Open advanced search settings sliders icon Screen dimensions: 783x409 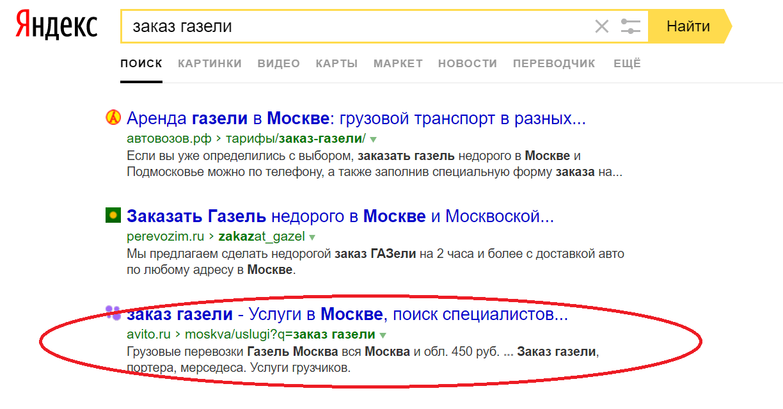(x=630, y=26)
